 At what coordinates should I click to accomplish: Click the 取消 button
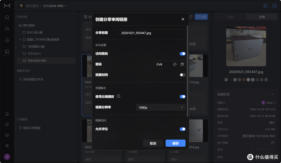(153, 143)
